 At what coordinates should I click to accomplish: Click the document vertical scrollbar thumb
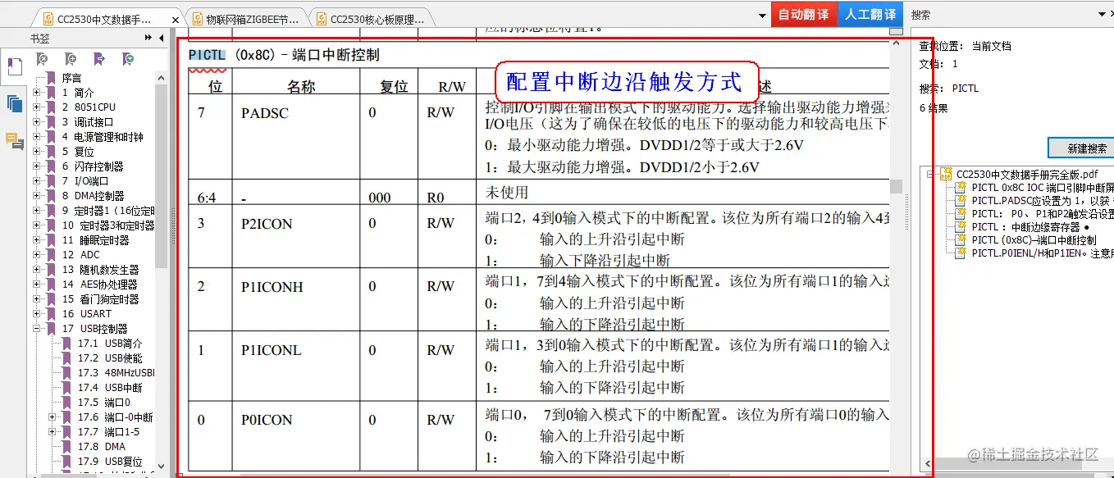(x=897, y=186)
